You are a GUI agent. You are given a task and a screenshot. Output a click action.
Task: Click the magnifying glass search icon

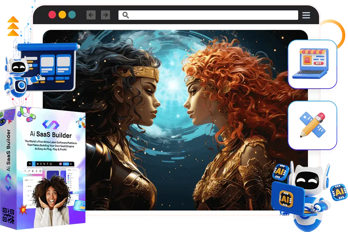pos(126,15)
